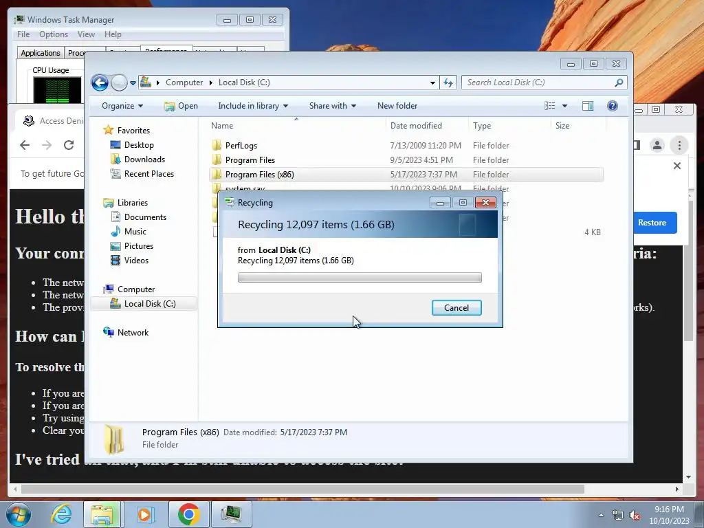704x528 pixels.
Task: Open Explorer Help question mark icon
Action: pyautogui.click(x=612, y=106)
